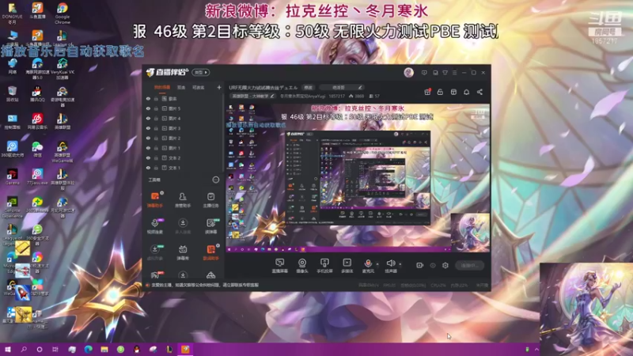Open Windows Start menu
Viewport: 633px width, 356px height.
(8, 349)
